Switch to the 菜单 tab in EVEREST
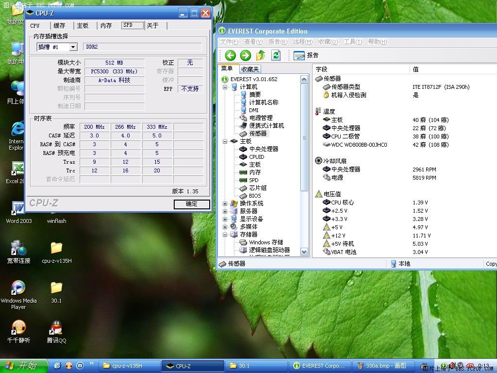This screenshot has height=373, width=497. point(227,68)
